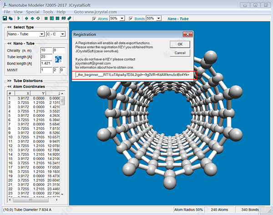Screen dimensions: 273x215
Task: Click Tube Diameter 7.834 A status text
Action: pyautogui.click(x=27, y=210)
